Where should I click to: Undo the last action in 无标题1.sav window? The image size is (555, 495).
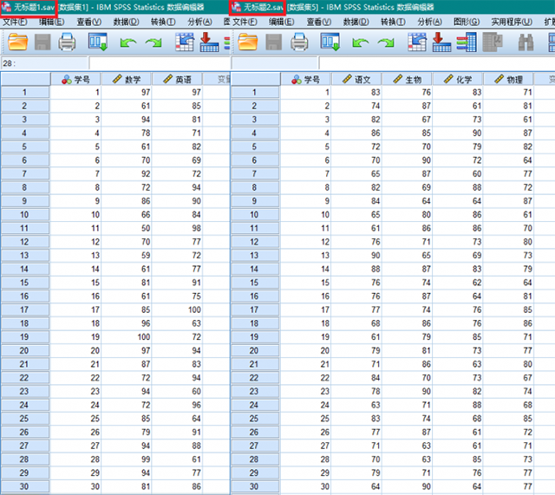coord(128,42)
